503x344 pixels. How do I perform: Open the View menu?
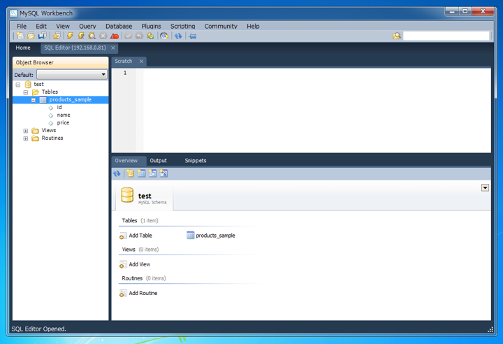(63, 27)
